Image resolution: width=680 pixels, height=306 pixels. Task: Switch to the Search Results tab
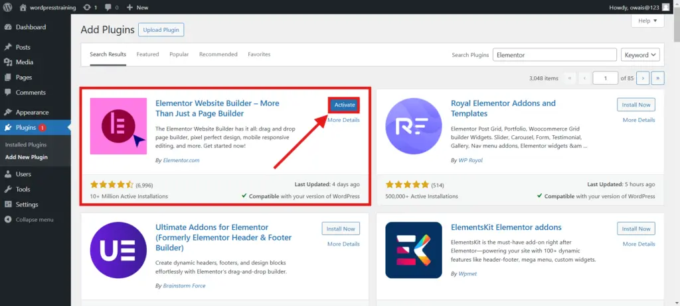(108, 54)
